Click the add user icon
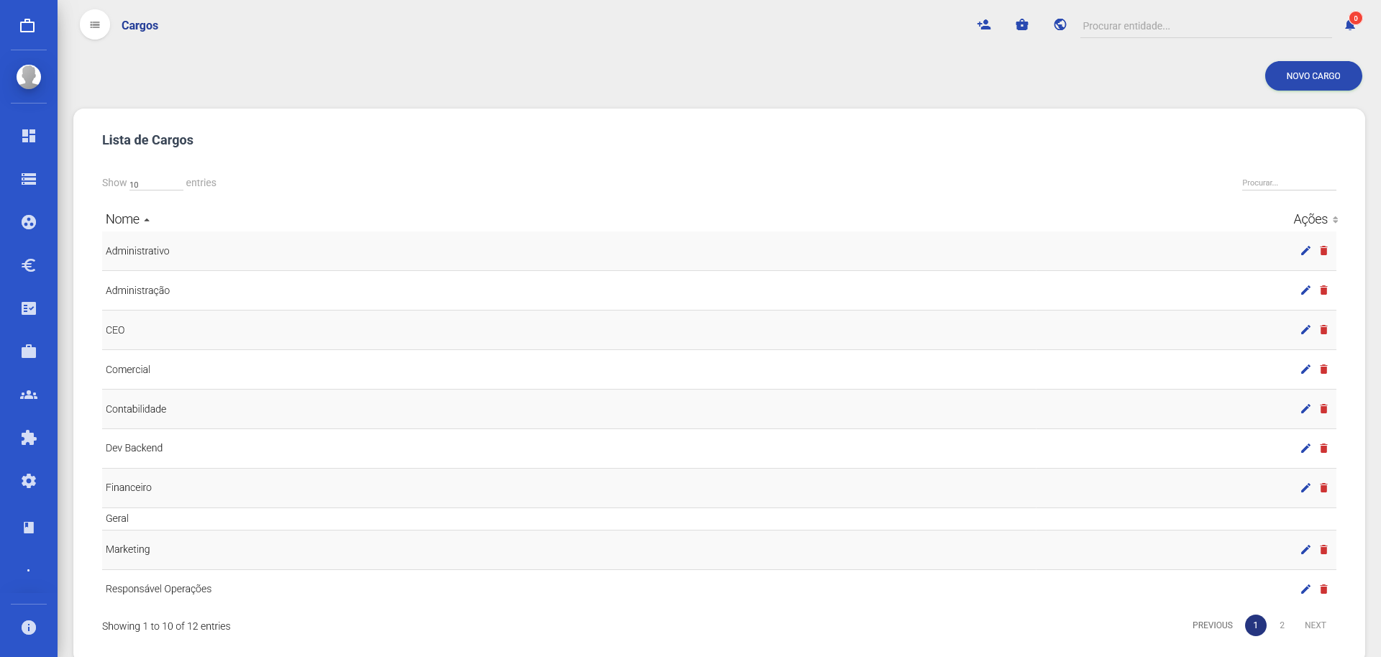Viewport: 1381px width, 657px height. [x=984, y=25]
